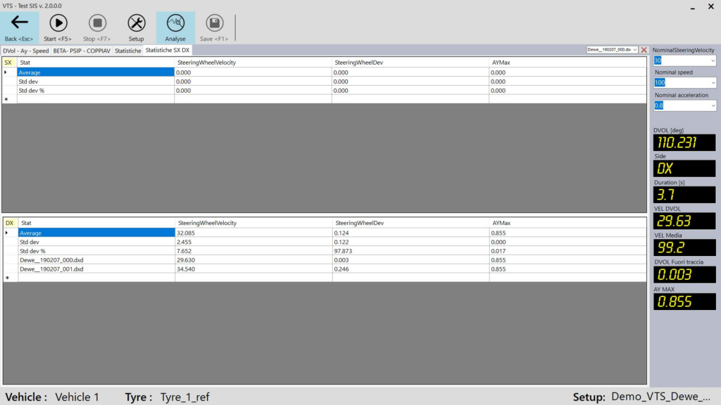Click the Analyse graph icon
This screenshot has width=721, height=405.
(175, 22)
